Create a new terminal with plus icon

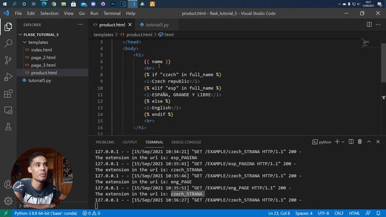(337, 142)
